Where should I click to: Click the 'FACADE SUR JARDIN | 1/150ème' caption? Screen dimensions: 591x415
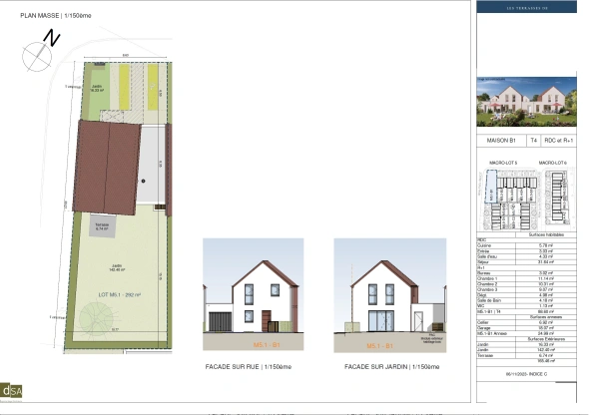tap(392, 367)
